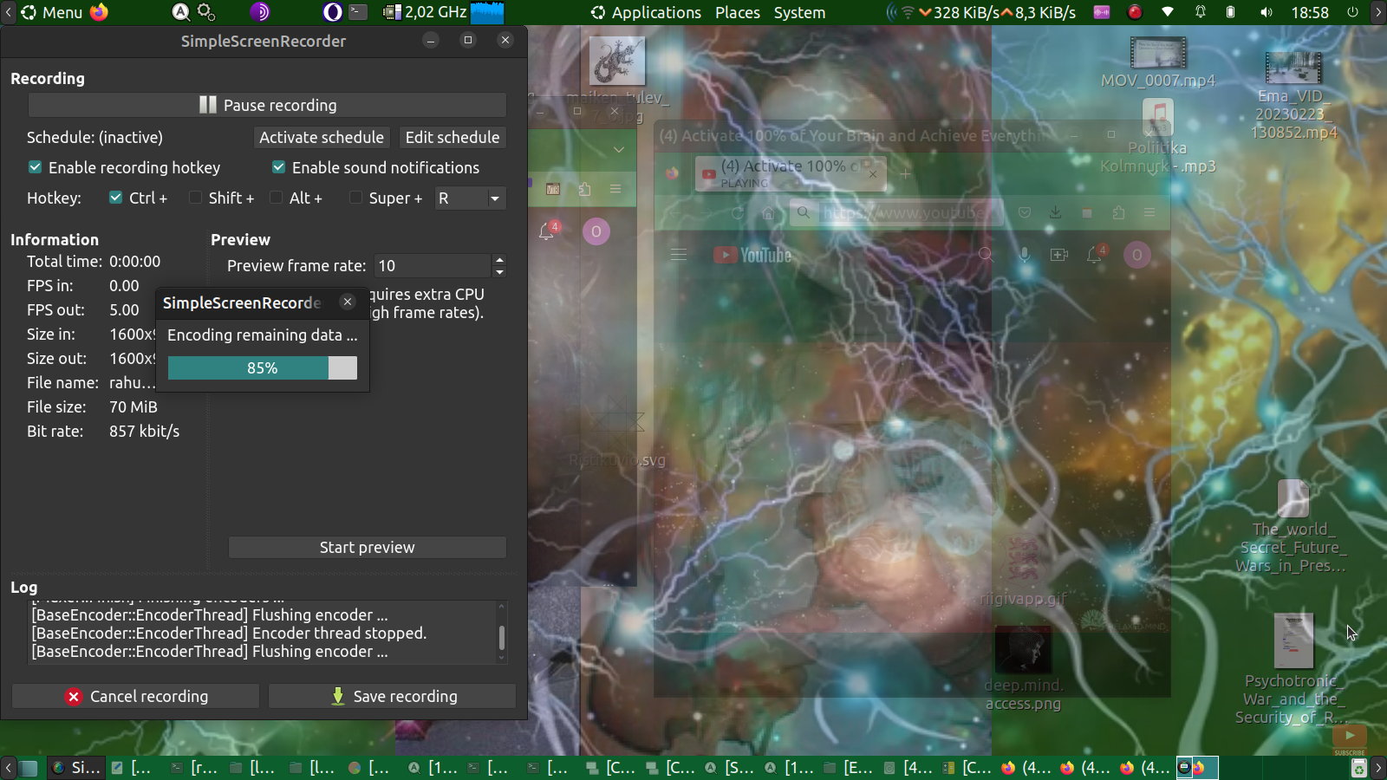Check the Super hotkey modifier
Viewport: 1387px width, 780px height.
pyautogui.click(x=355, y=198)
